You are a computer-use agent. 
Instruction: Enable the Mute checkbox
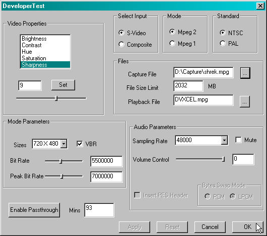pyautogui.click(x=238, y=140)
